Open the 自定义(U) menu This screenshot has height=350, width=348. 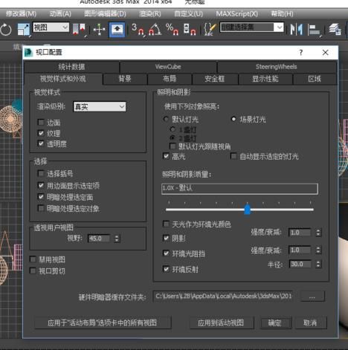(188, 13)
